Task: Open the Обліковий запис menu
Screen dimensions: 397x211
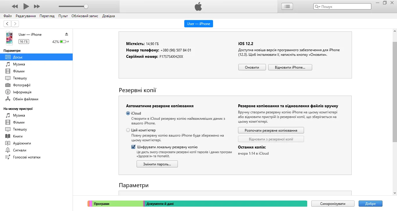Action: pyautogui.click(x=85, y=16)
